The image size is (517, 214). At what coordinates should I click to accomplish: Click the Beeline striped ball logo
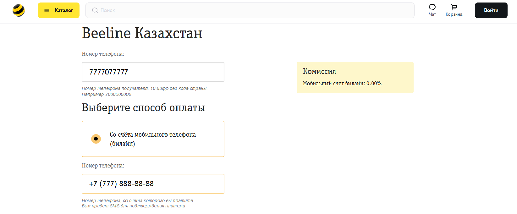coord(19,10)
